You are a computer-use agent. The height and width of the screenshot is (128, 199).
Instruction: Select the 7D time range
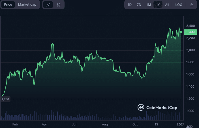click(139, 5)
